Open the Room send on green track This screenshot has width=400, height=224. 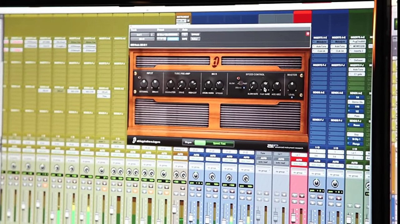pyautogui.click(x=355, y=125)
